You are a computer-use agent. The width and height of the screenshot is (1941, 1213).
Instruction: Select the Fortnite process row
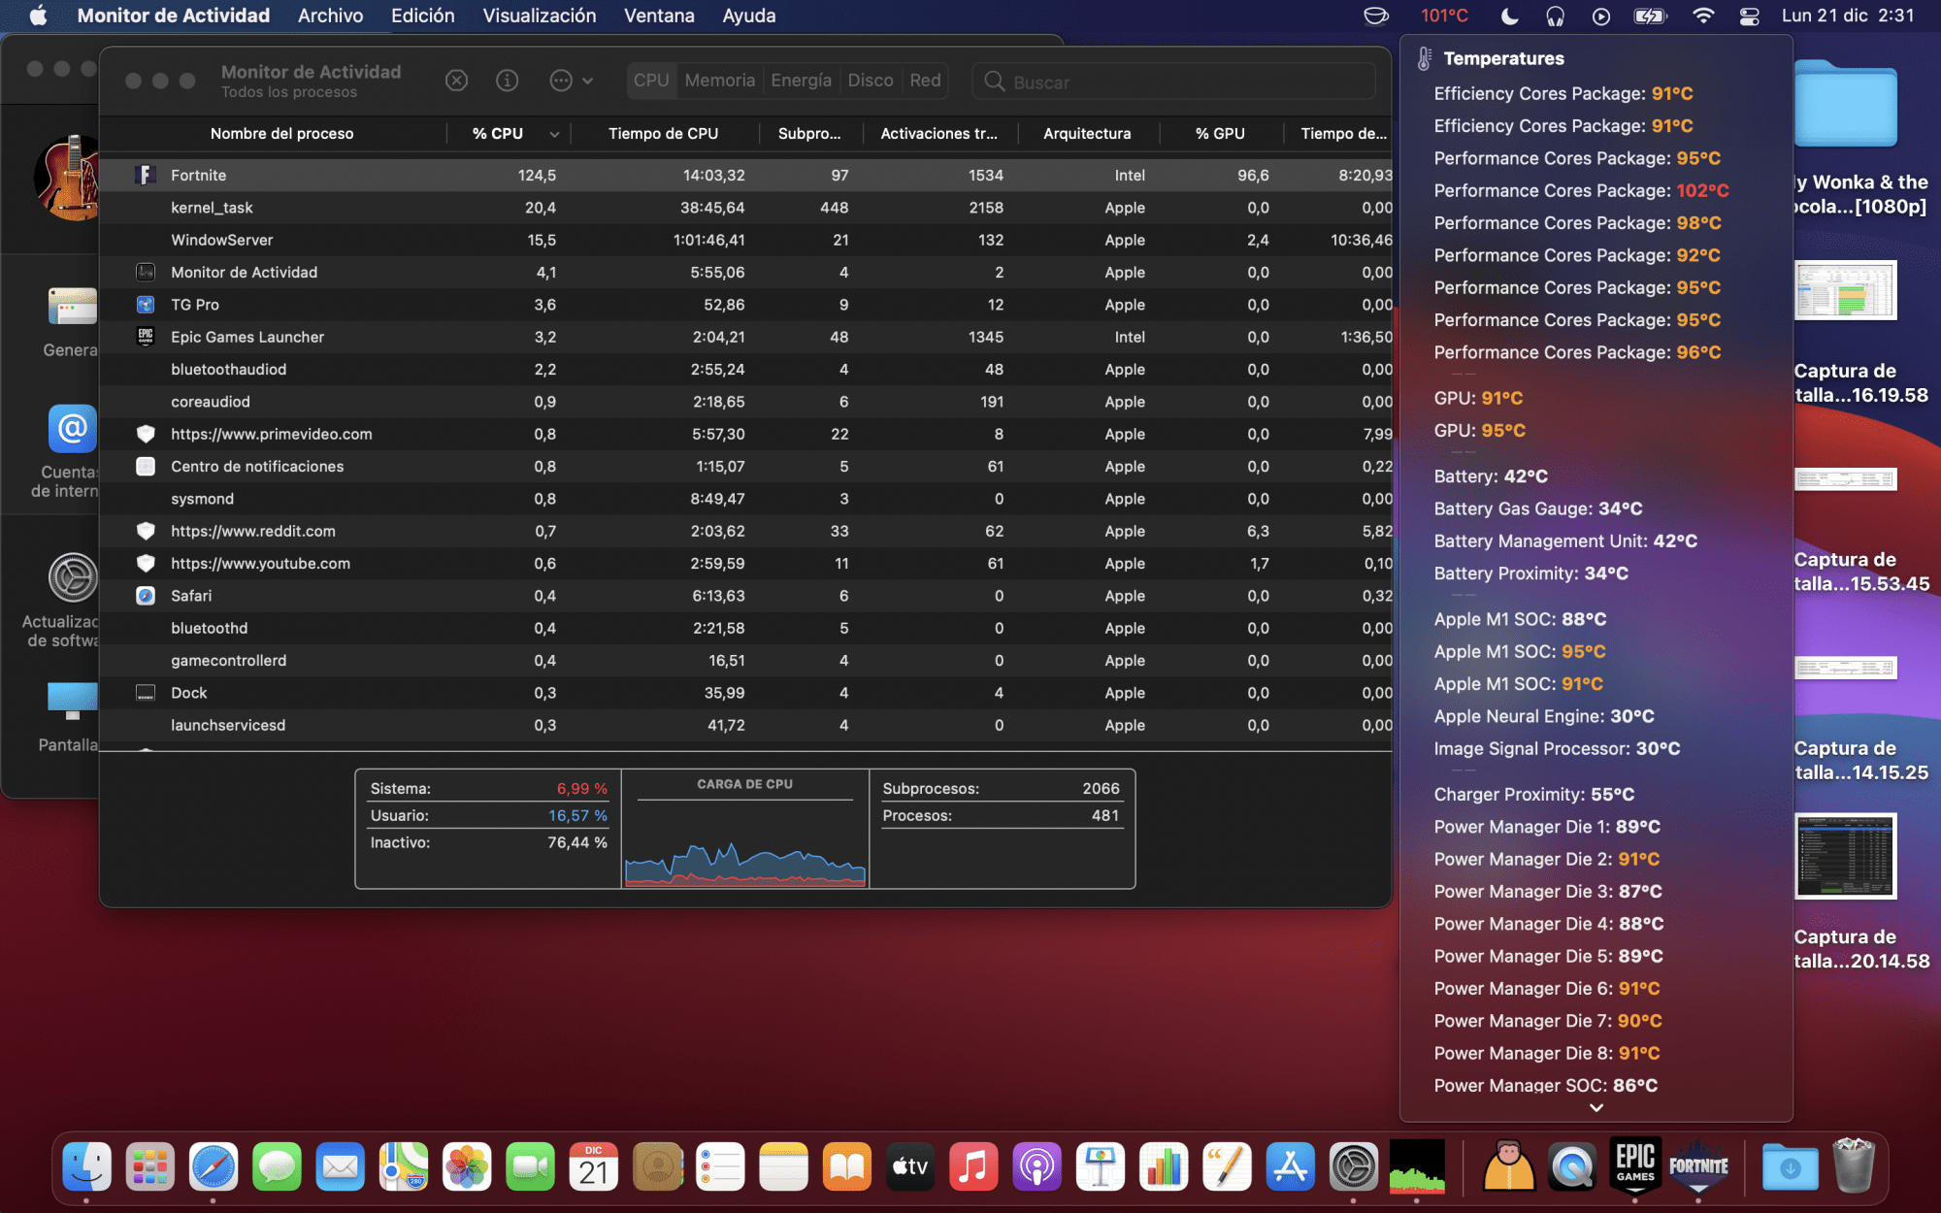pyautogui.click(x=199, y=176)
